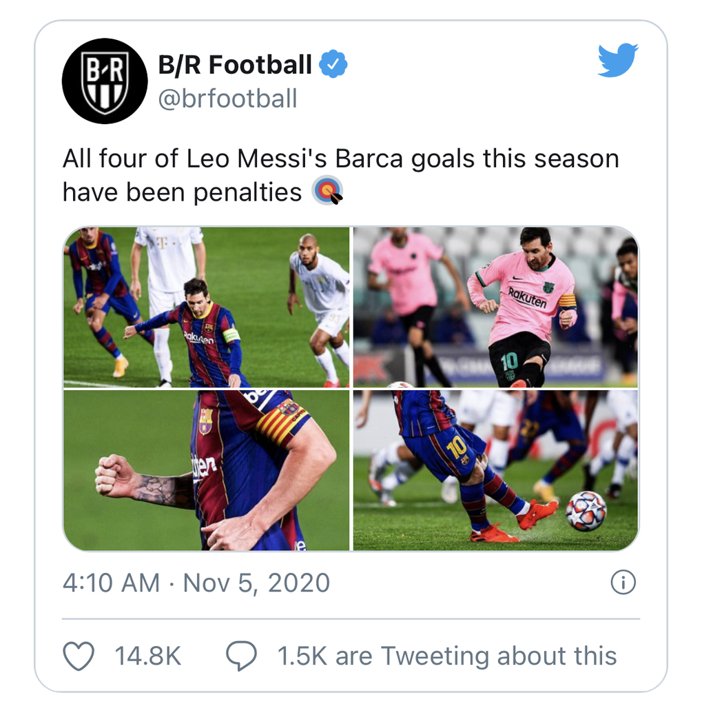Open photo of orange boots and ball
The height and width of the screenshot is (706, 702).
(496, 470)
